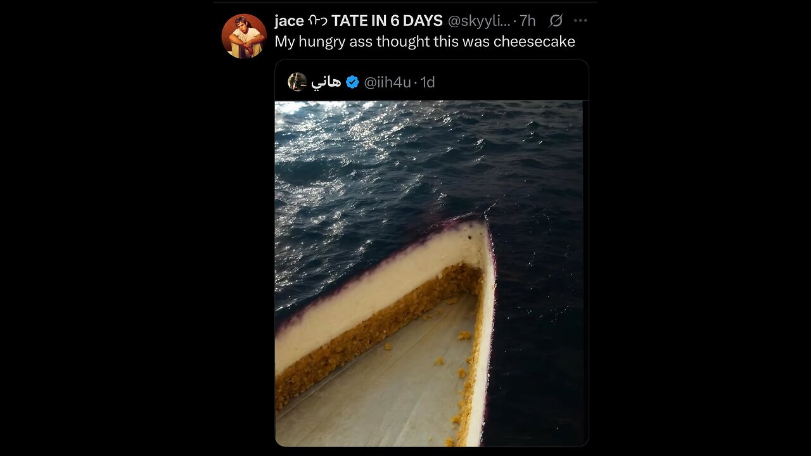811x456 pixels.
Task: Click the Grok explain-post icon
Action: point(556,21)
